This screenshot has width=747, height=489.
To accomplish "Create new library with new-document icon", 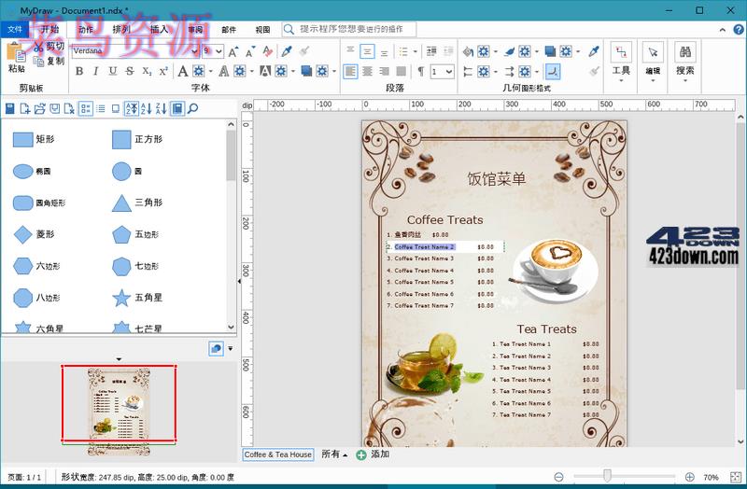I will (x=25, y=109).
